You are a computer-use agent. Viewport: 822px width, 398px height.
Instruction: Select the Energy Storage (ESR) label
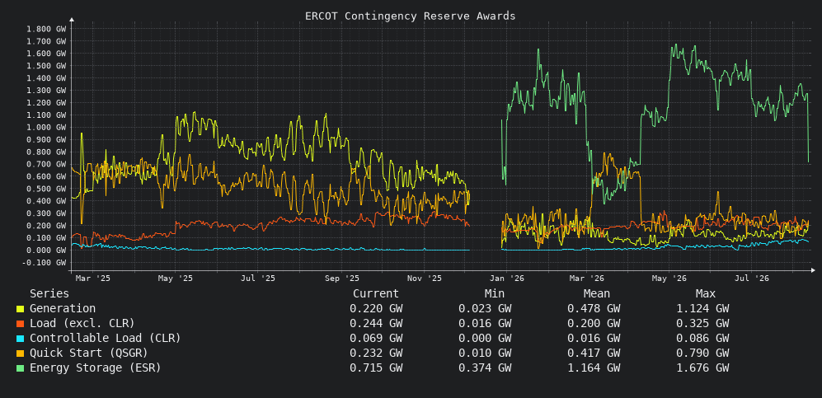click(95, 368)
